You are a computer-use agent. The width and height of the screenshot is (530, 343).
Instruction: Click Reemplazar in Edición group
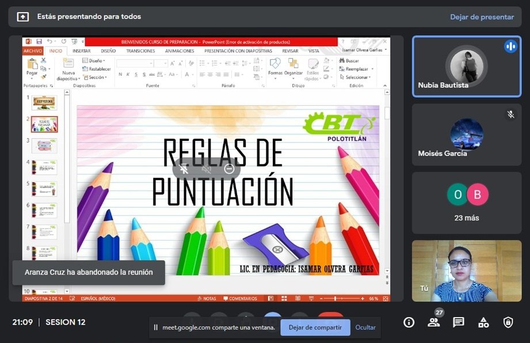(x=353, y=69)
